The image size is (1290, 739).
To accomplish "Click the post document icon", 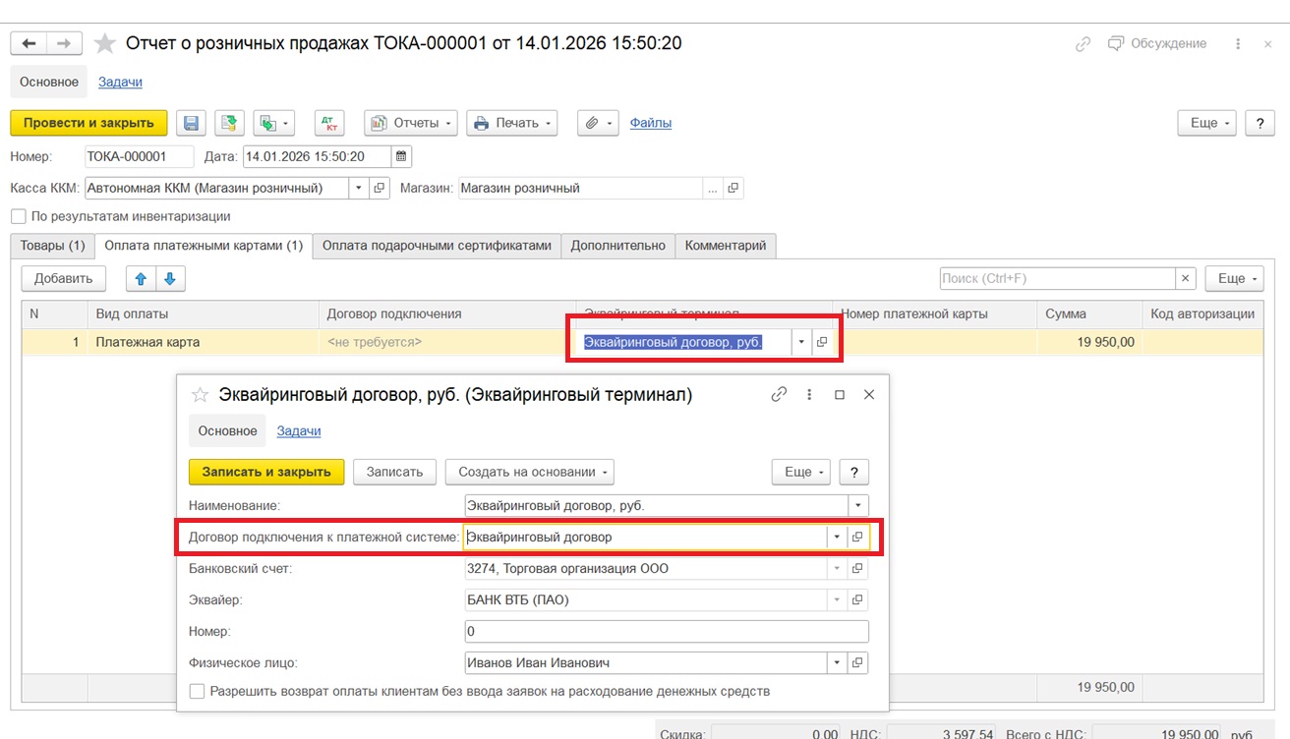I will (x=229, y=123).
